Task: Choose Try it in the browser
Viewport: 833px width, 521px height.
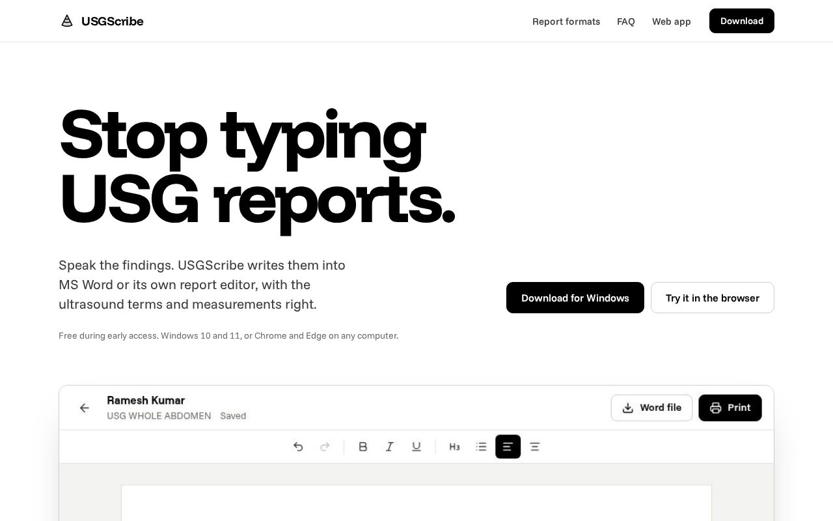Action: [x=713, y=298]
